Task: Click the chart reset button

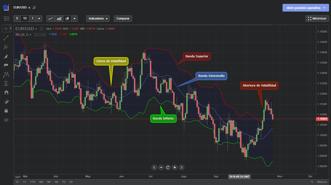Action: [x=168, y=167]
